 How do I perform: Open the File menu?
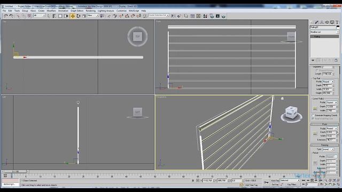[x=4, y=11]
